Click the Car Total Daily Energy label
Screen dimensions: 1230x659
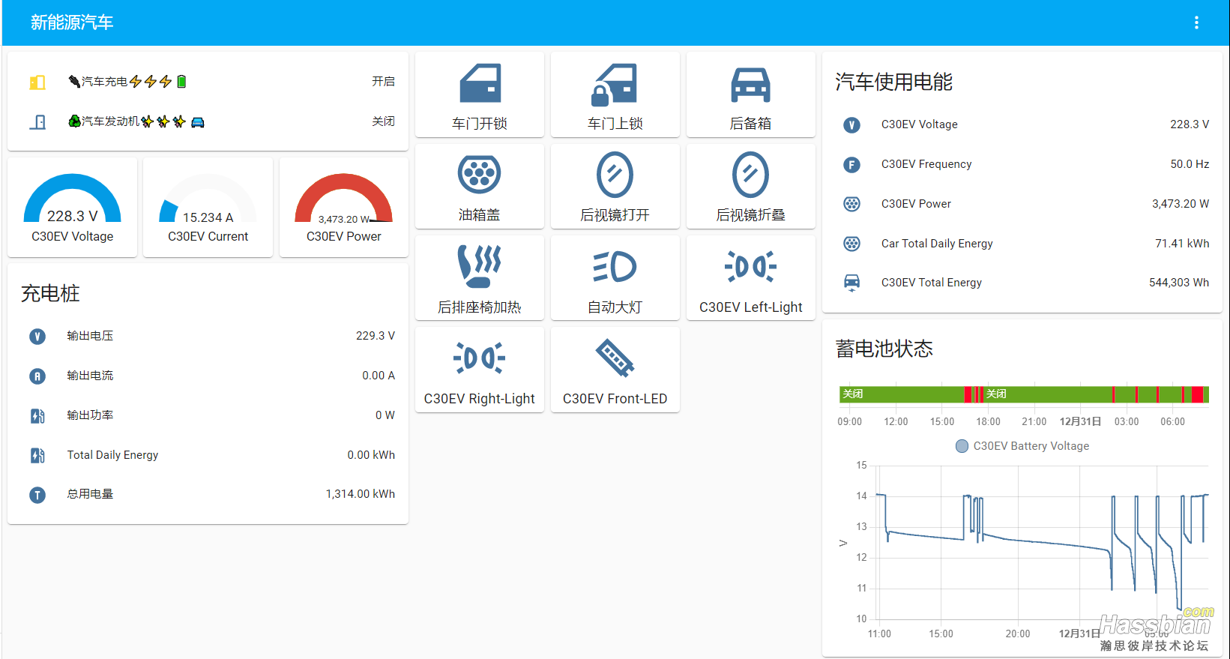[x=937, y=244]
